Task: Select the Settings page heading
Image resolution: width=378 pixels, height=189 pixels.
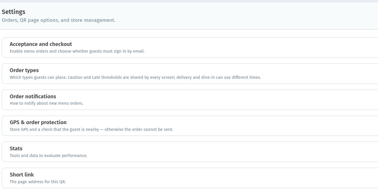Action: click(13, 12)
